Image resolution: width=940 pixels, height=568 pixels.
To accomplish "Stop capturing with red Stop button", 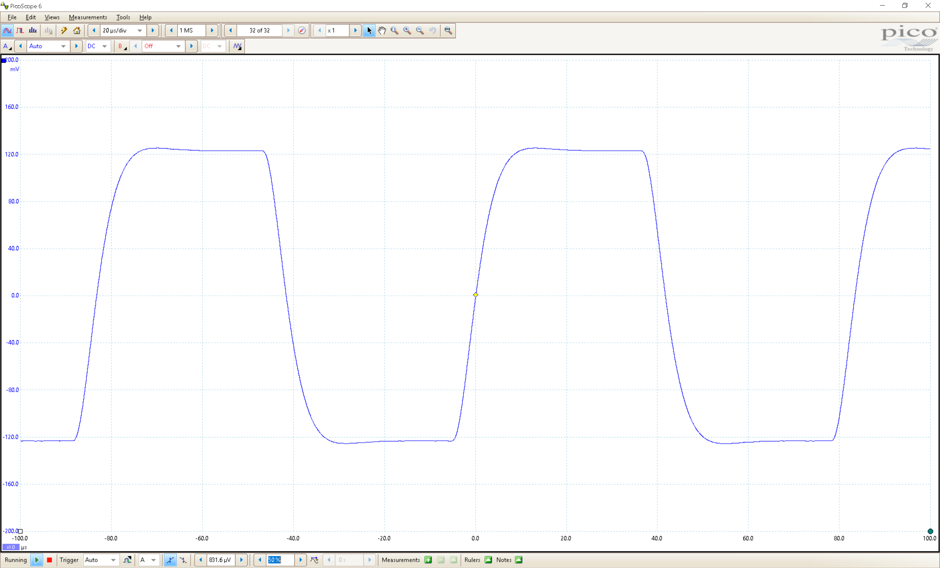I will 49,560.
